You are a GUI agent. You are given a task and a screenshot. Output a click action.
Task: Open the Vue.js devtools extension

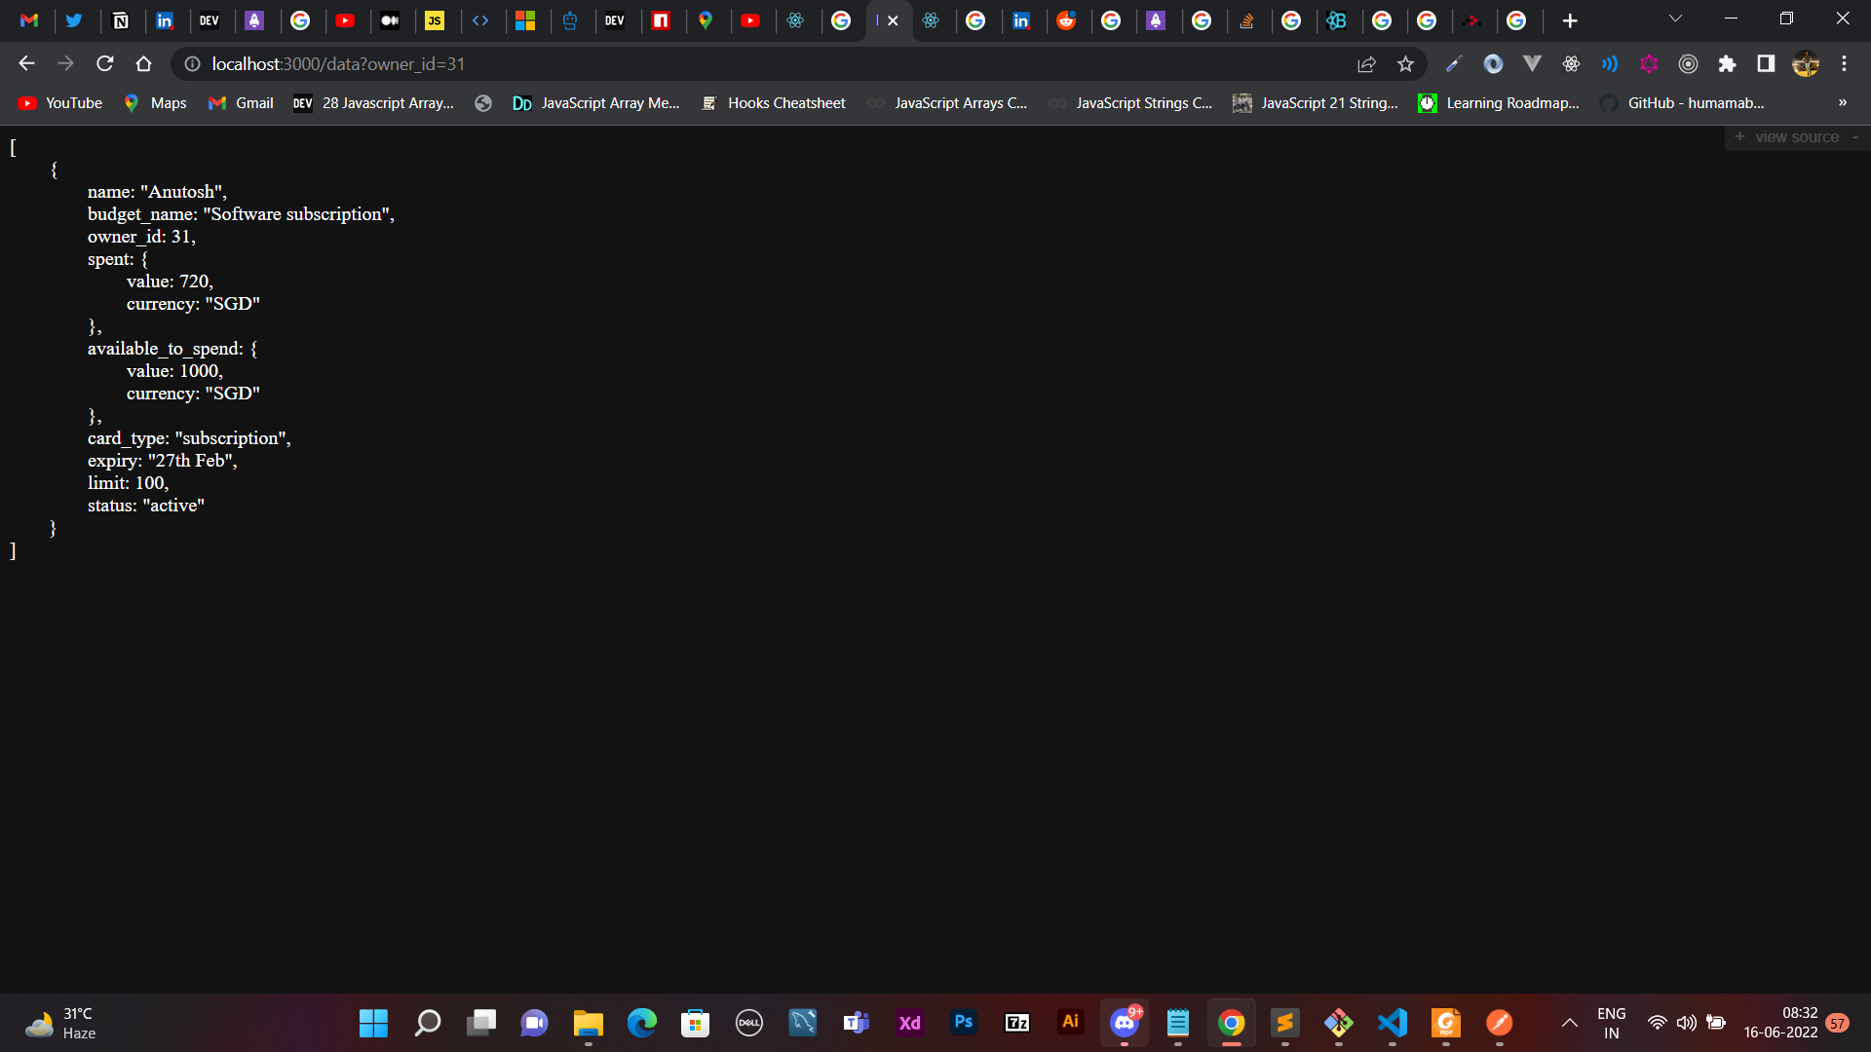(x=1532, y=63)
